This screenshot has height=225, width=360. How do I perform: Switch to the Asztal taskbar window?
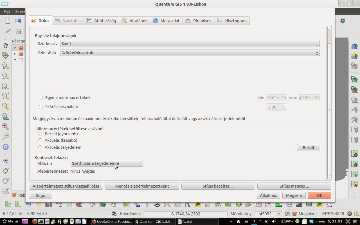pyautogui.click(x=197, y=221)
